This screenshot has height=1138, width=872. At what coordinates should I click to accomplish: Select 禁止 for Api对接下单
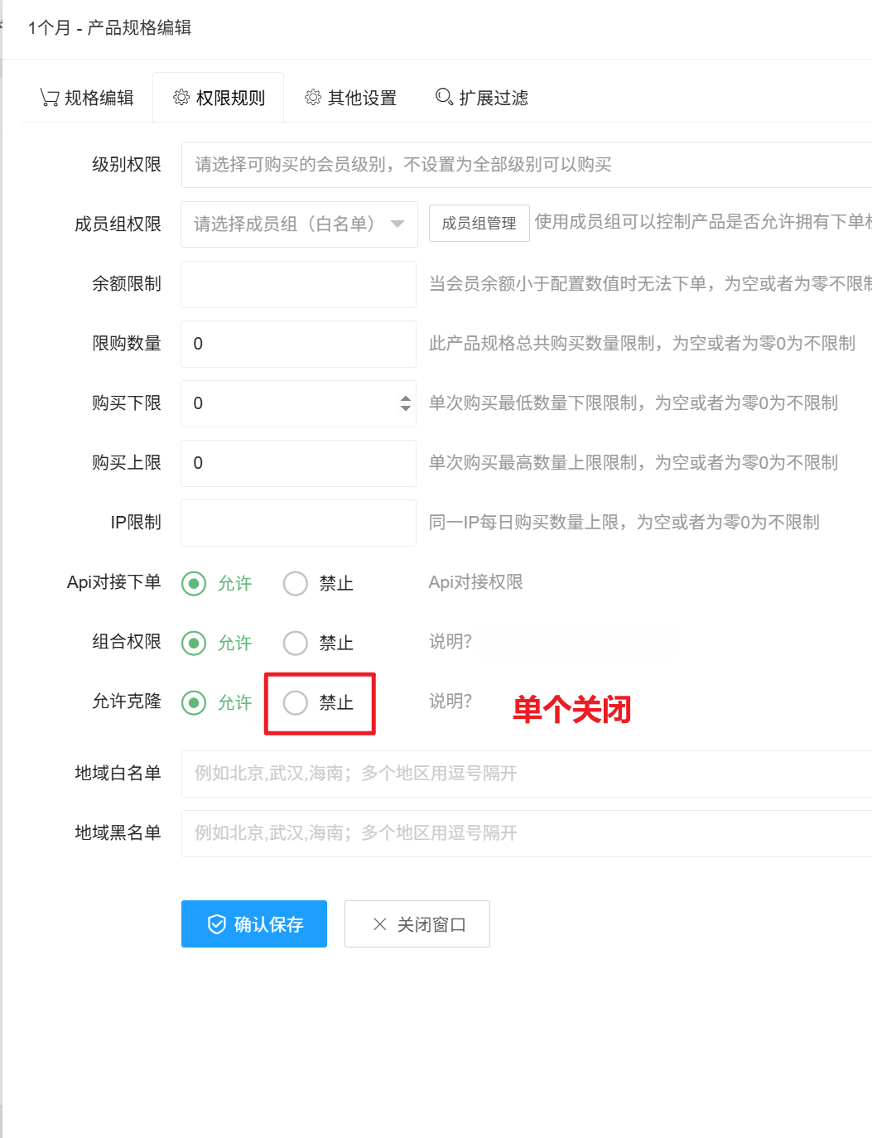[296, 584]
